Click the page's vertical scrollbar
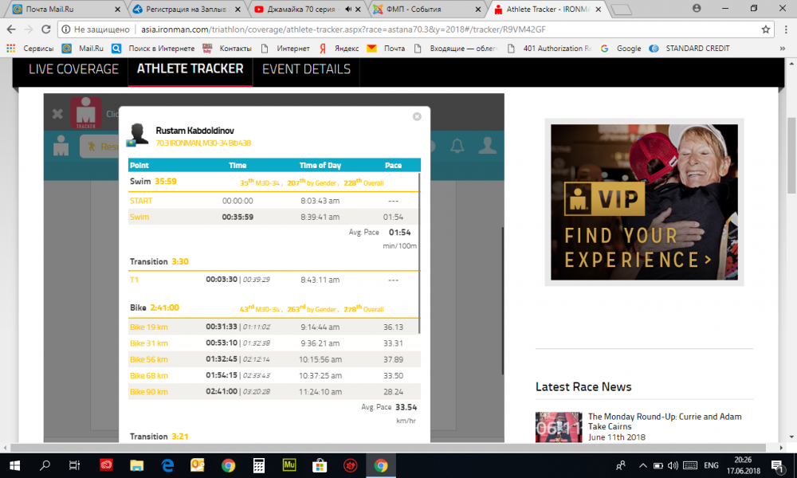The image size is (797, 478). tap(791, 159)
